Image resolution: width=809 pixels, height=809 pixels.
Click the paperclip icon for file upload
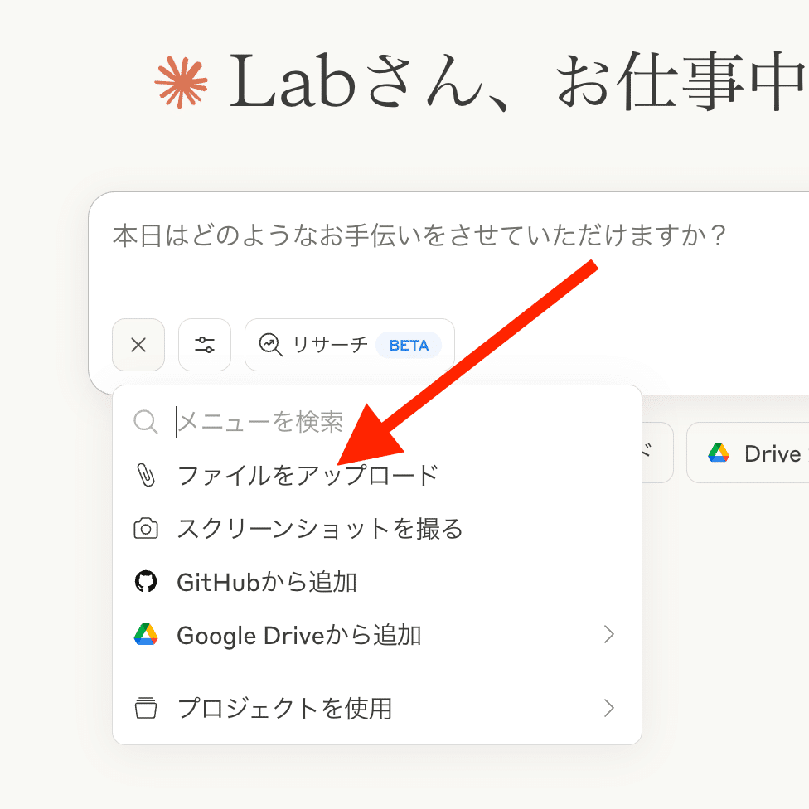(x=146, y=476)
